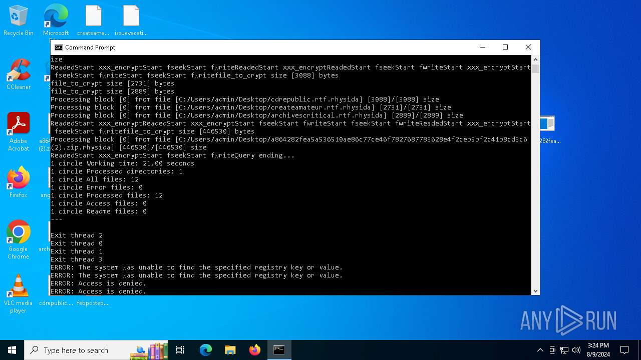This screenshot has width=641, height=360.
Task: Select the createama... file on desktop
Action: 93,20
